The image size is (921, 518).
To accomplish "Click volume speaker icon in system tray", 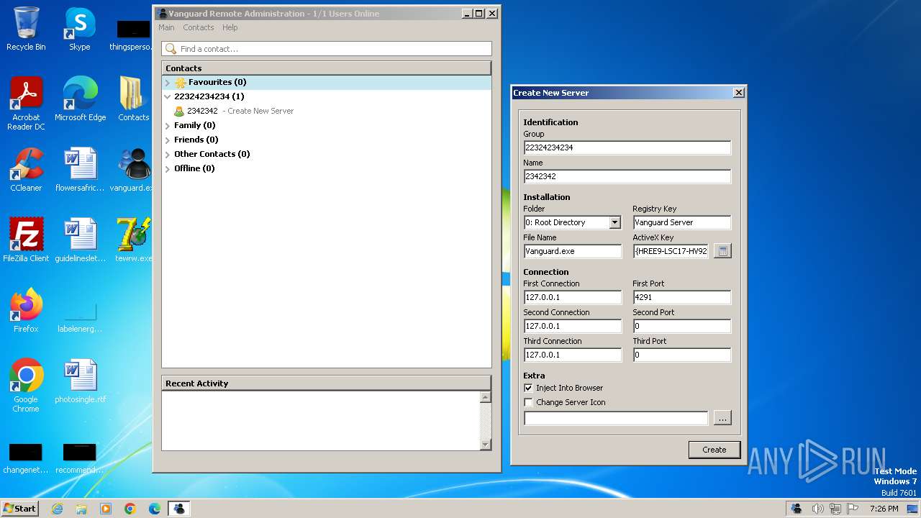I will click(817, 509).
